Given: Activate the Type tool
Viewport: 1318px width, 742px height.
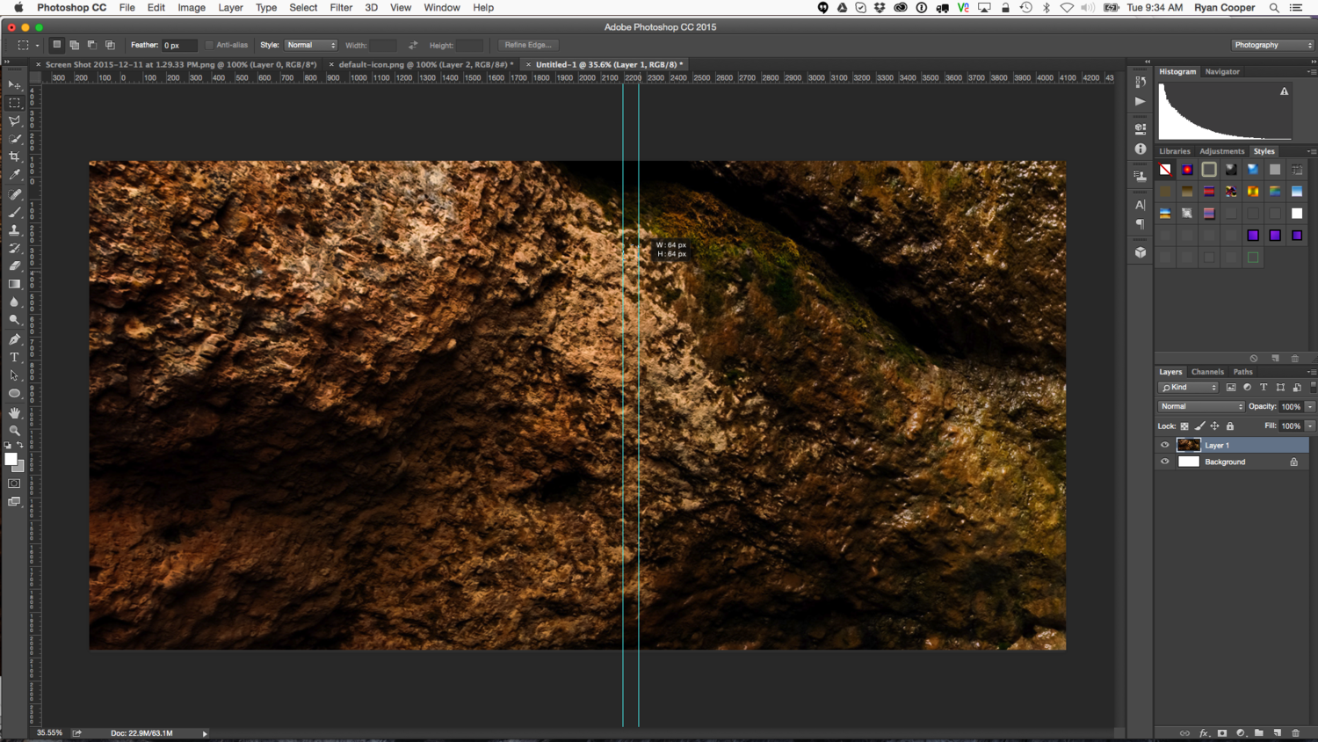Looking at the screenshot, I should coord(14,357).
